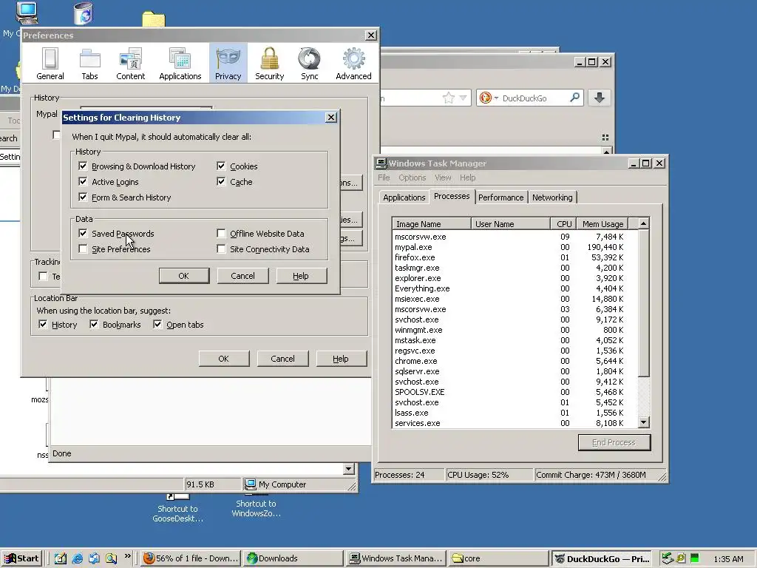Click the search magnifier in DuckDuckGo box
Screen dimensions: 757x568
click(x=574, y=98)
